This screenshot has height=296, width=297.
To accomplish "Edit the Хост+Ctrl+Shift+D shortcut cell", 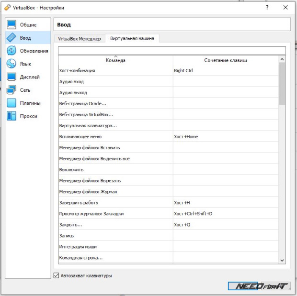I will (x=226, y=214).
